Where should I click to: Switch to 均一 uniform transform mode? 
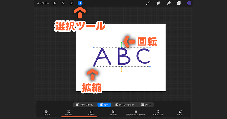[x=104, y=105]
